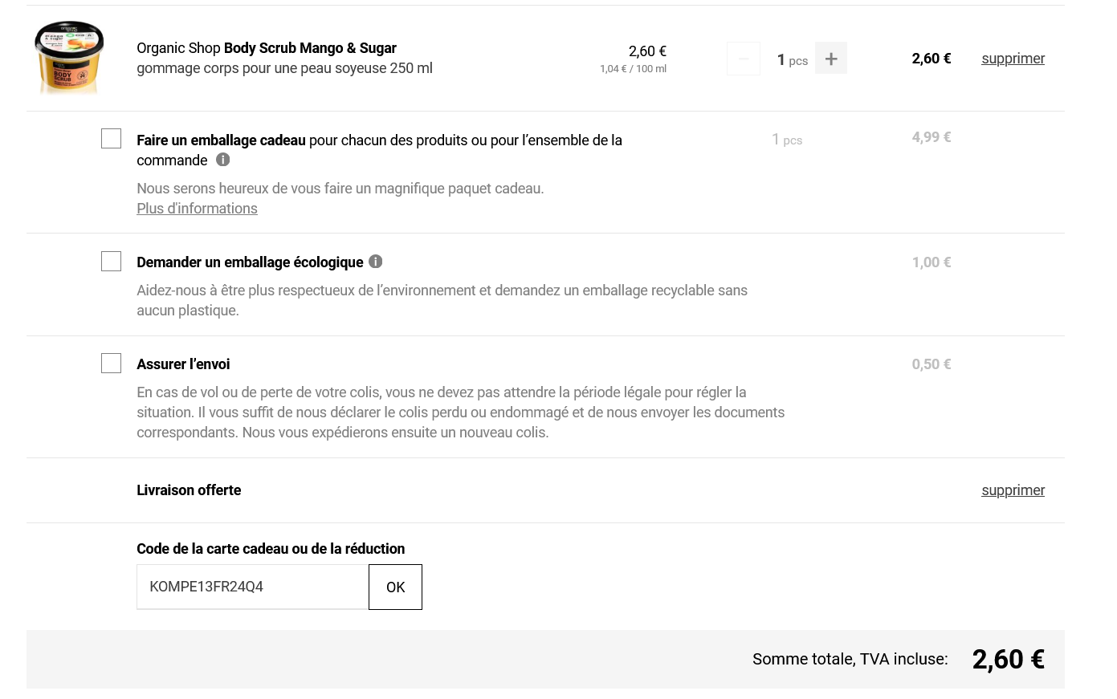Click the '1 pcs' quantity field of the Body Scrub
Image resolution: width=1117 pixels, height=699 pixels.
[791, 59]
